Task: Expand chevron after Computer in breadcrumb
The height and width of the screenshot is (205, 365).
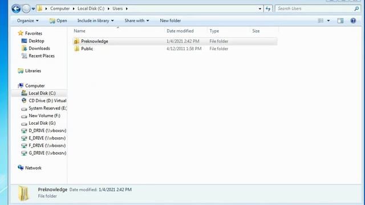Action: coord(74,9)
